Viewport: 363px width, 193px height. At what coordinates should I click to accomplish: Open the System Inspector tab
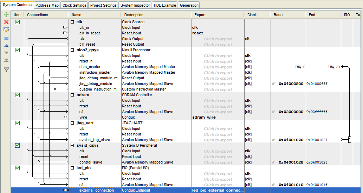point(135,5)
